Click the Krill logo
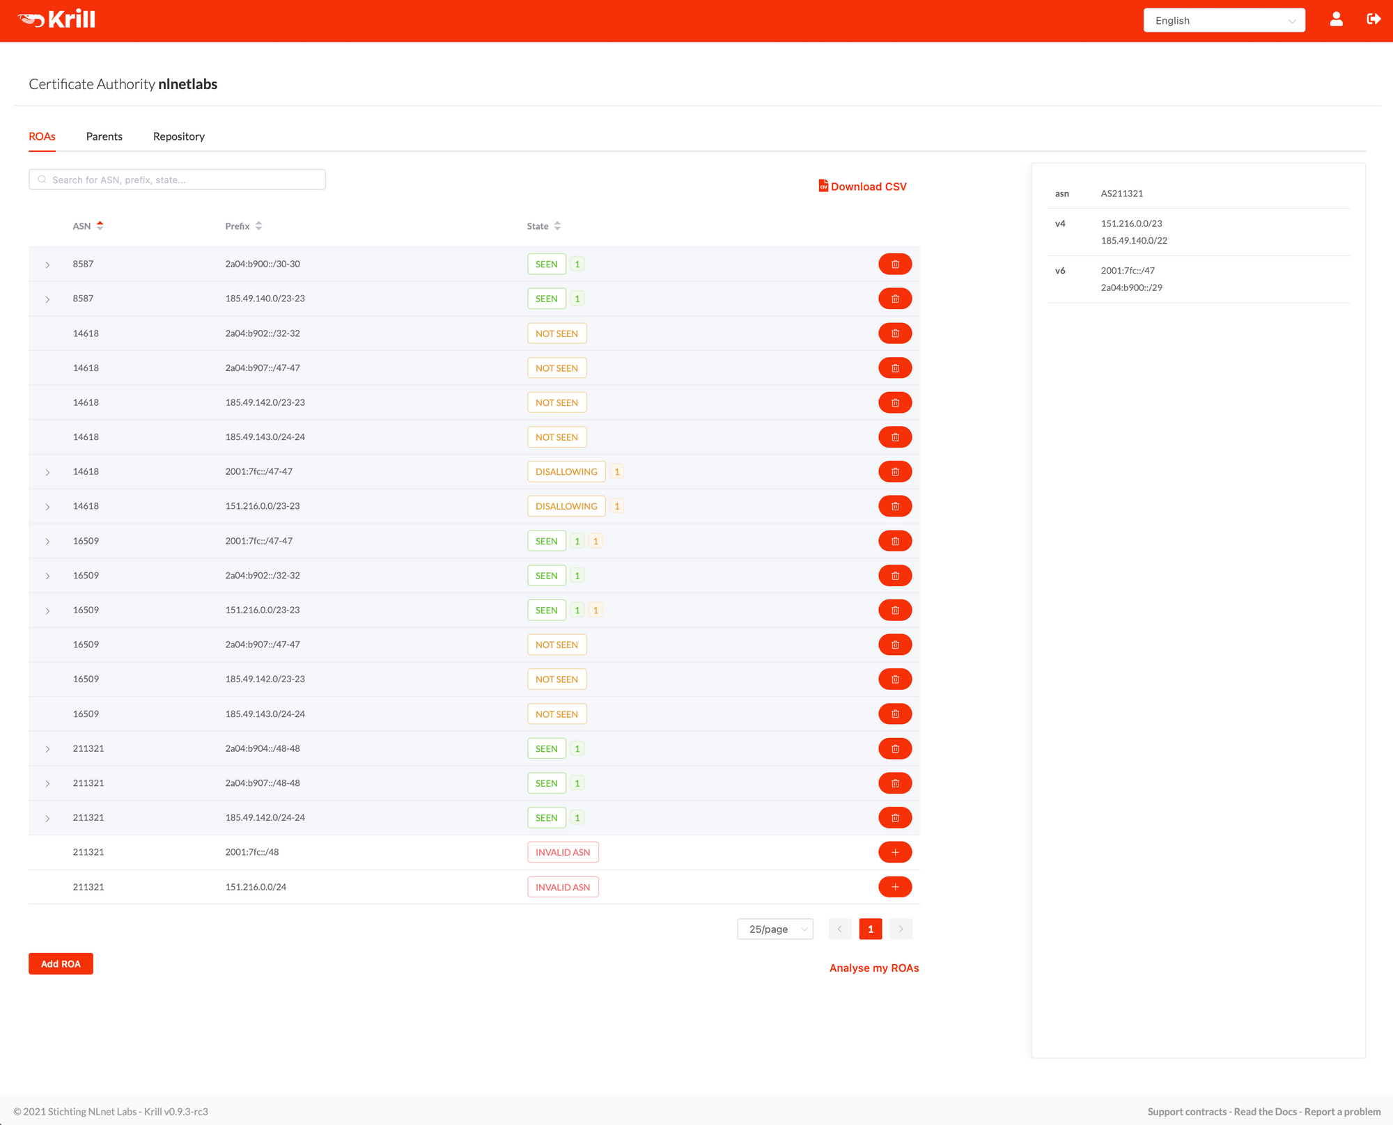 (57, 19)
